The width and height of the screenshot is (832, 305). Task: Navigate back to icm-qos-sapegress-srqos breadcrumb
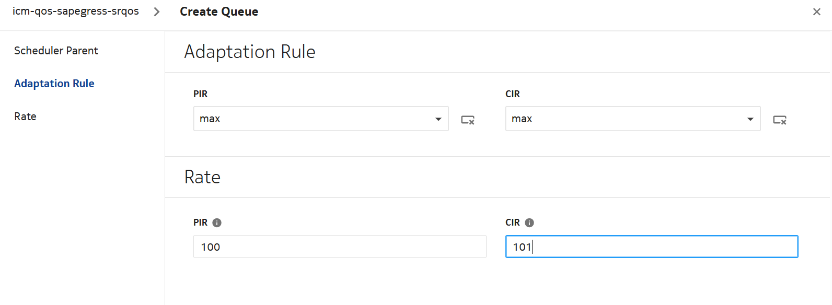(76, 11)
